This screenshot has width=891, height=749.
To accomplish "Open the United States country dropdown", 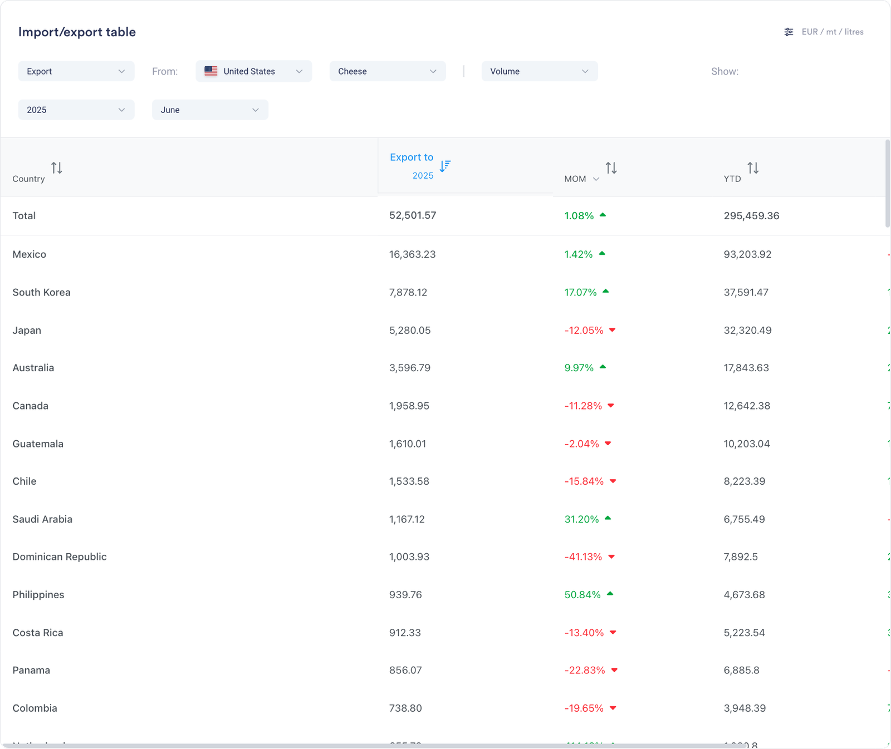I will (x=254, y=71).
